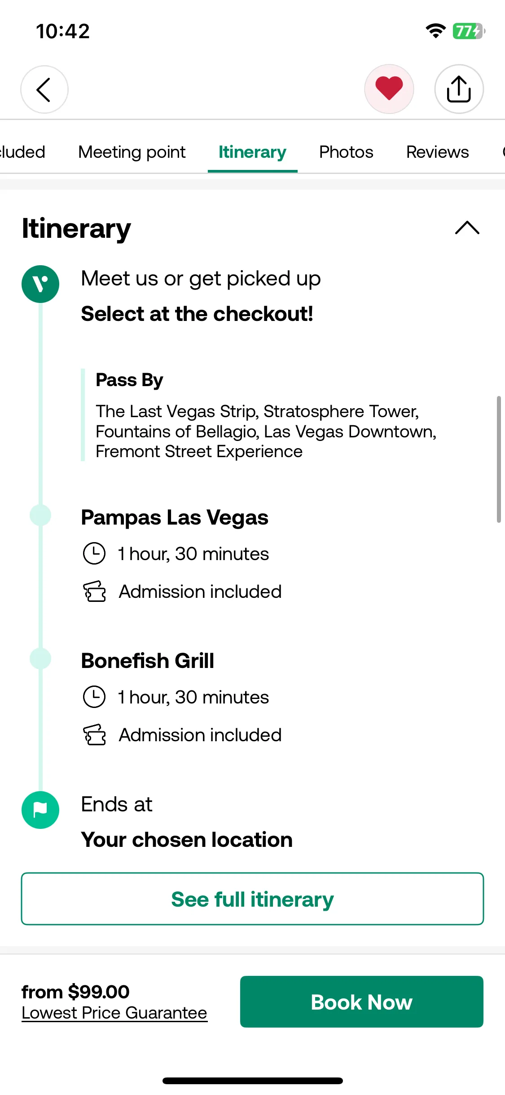Open the share icon
The image size is (505, 1095).
459,89
